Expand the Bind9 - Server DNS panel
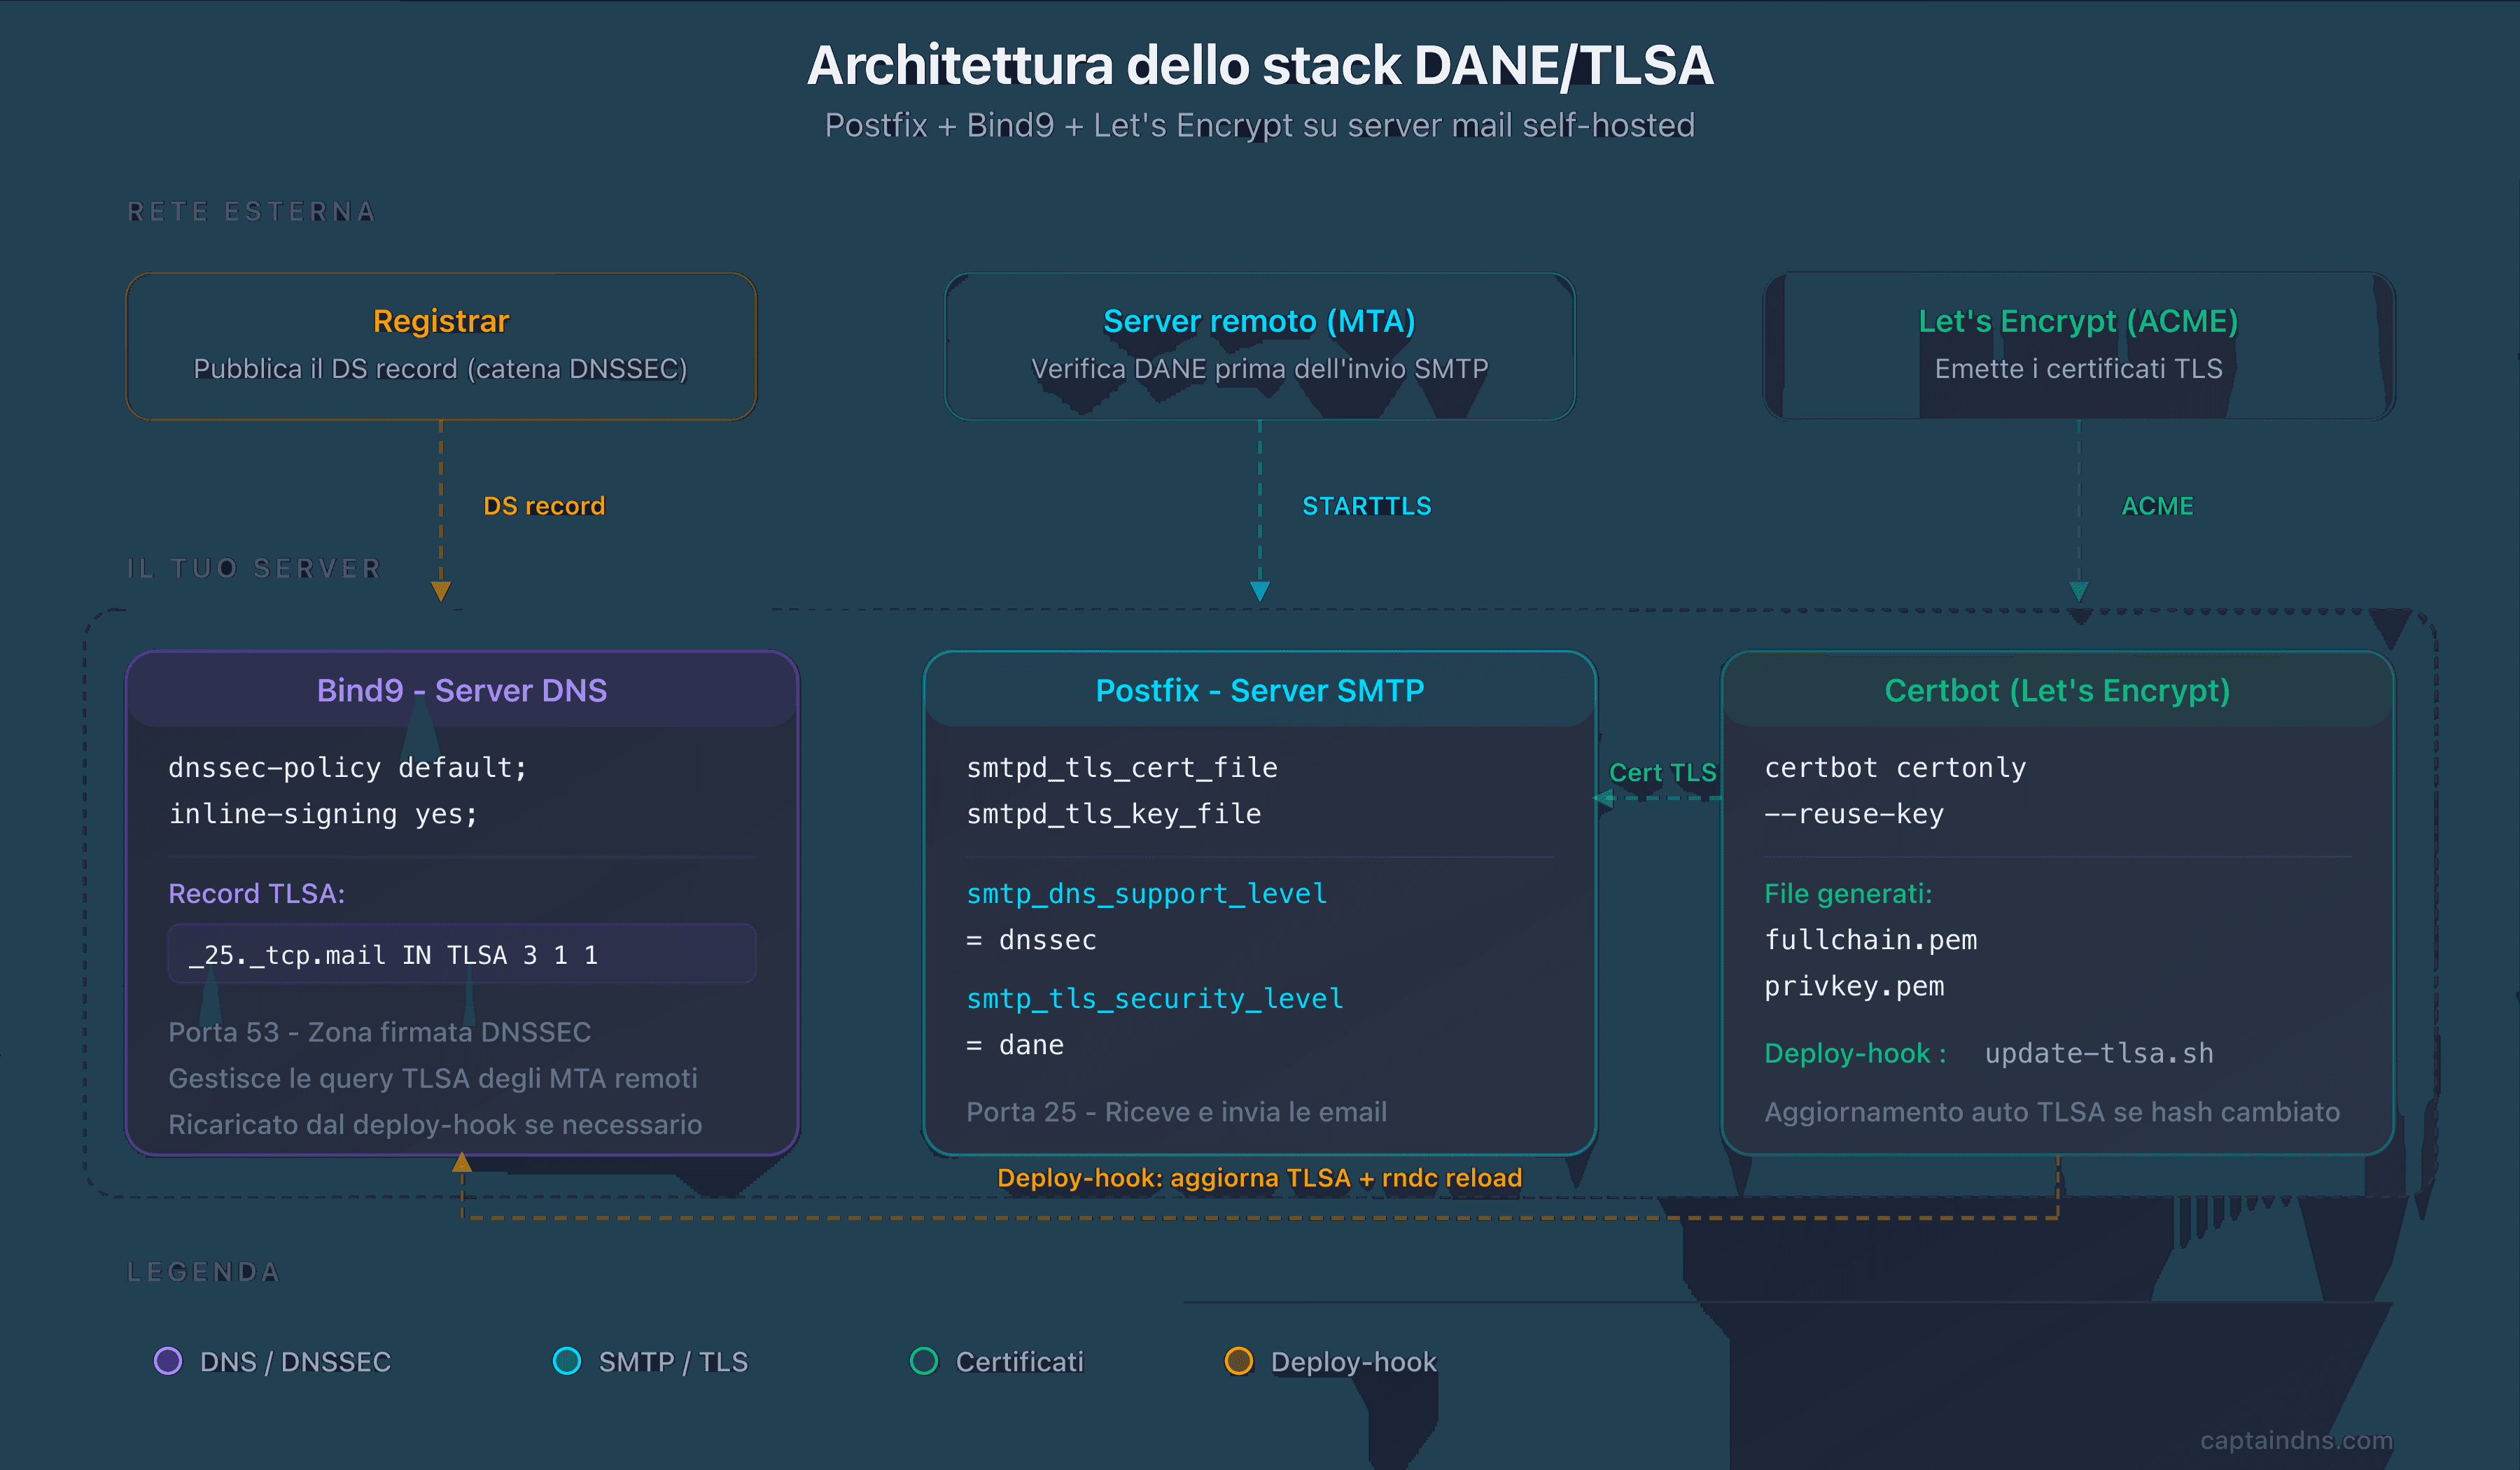This screenshot has height=1470, width=2520. (462, 690)
